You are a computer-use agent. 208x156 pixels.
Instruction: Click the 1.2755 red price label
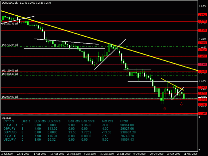click(203, 93)
